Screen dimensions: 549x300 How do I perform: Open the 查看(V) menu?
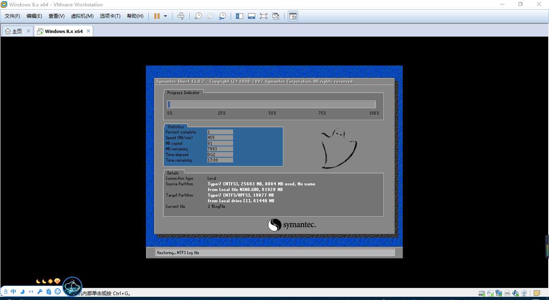pos(57,16)
